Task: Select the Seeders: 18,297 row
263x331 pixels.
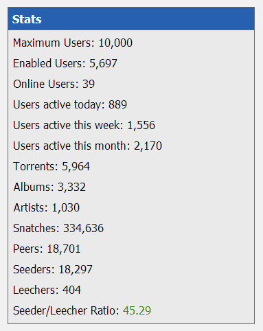Action: click(53, 269)
